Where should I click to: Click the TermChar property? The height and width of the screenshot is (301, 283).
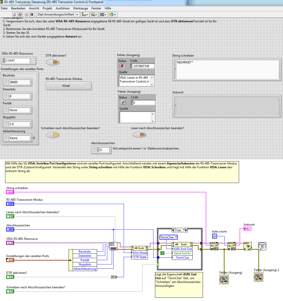[182, 258]
